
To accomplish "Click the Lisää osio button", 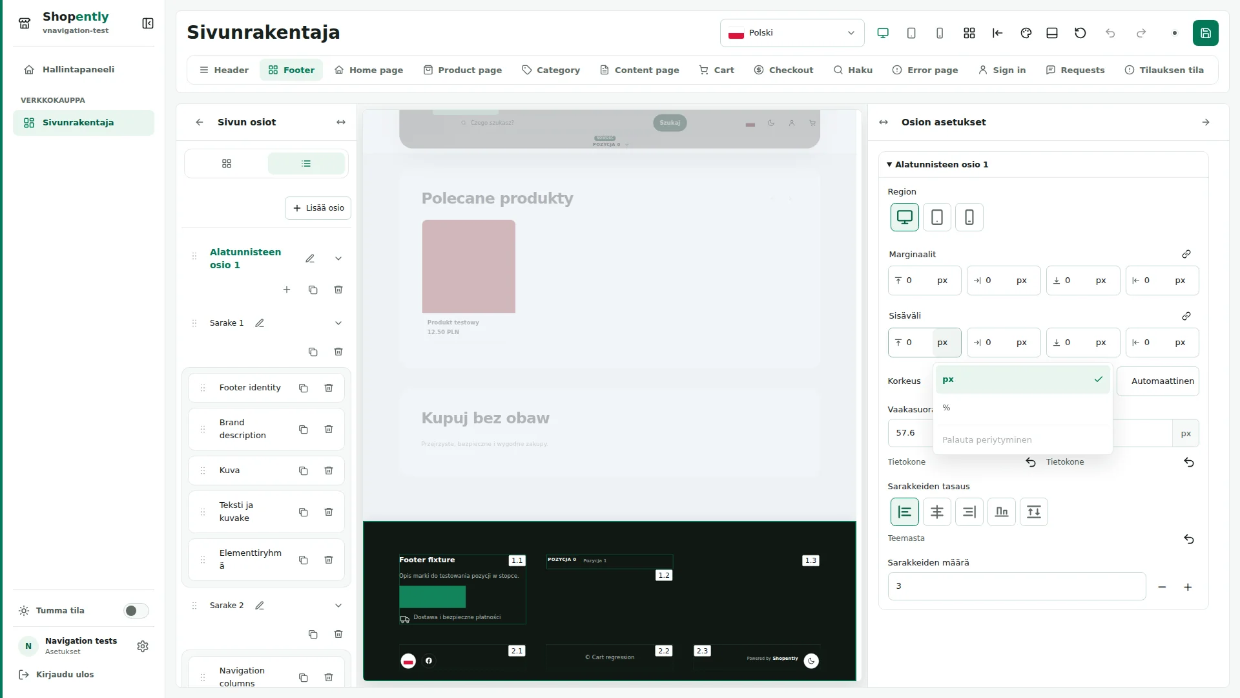I will tap(318, 208).
